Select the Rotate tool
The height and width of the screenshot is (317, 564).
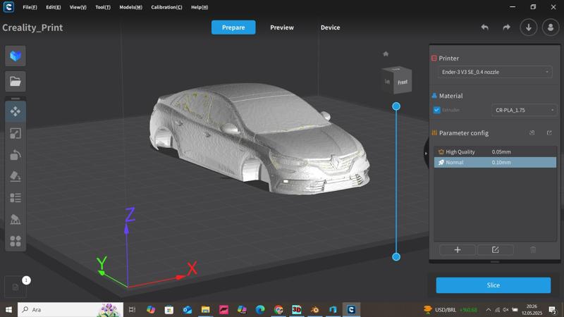tap(16, 155)
